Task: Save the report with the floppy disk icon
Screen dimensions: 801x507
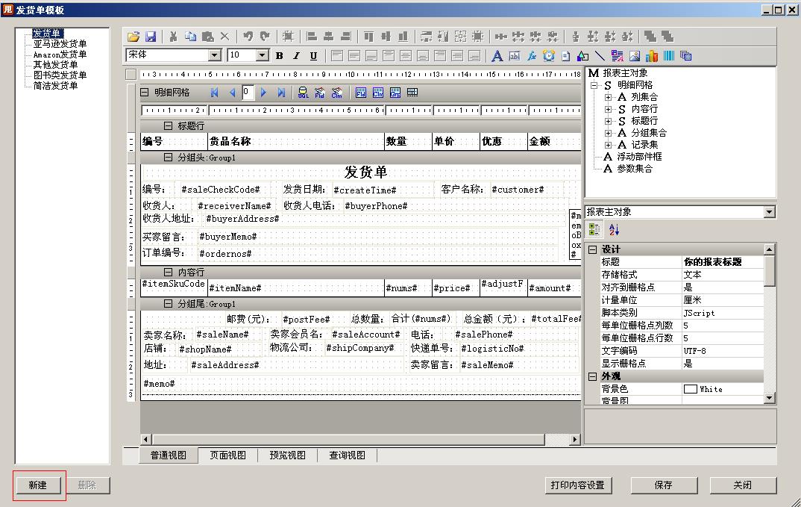Action: (x=150, y=37)
